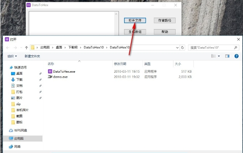Open the 本机照片 folder in navigation pane
Screen dimensions: 243x153
22,110
